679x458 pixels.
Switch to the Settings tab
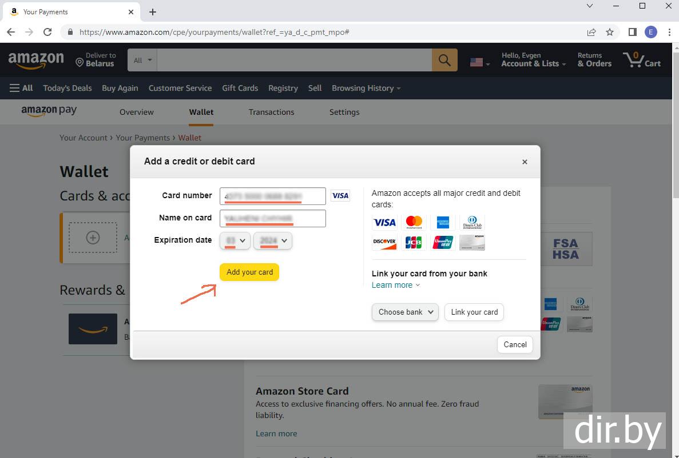coord(344,112)
